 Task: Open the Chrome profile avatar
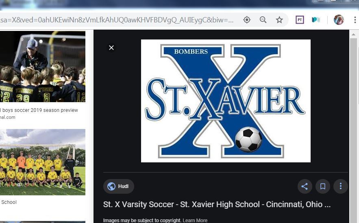click(x=339, y=20)
